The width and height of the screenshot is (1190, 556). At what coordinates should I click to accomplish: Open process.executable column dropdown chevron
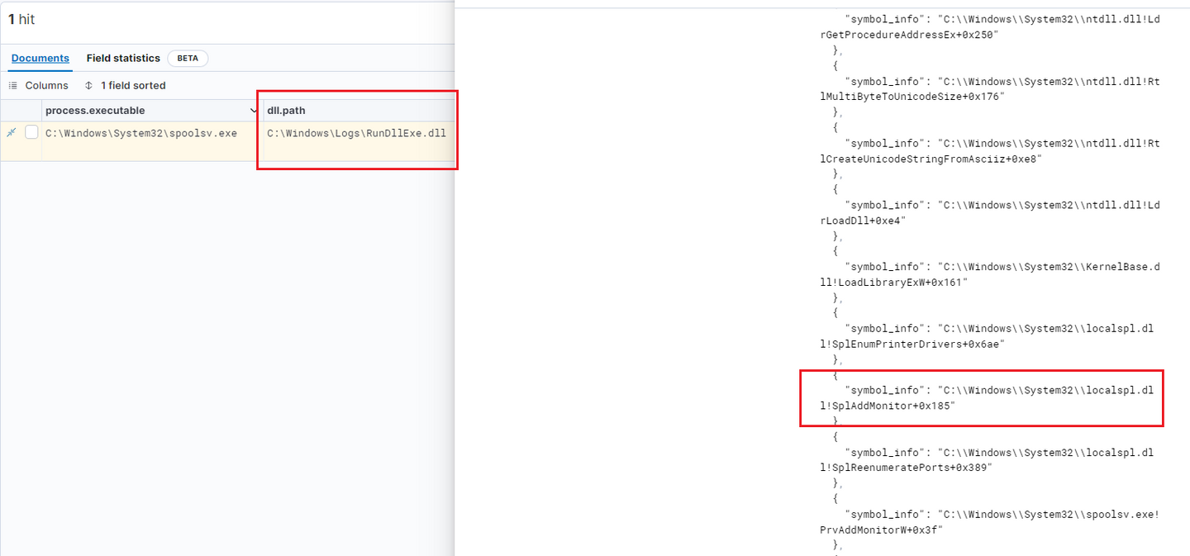click(254, 111)
